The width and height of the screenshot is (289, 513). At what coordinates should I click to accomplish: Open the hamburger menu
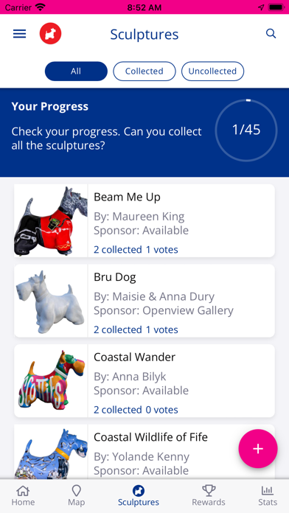click(x=19, y=34)
